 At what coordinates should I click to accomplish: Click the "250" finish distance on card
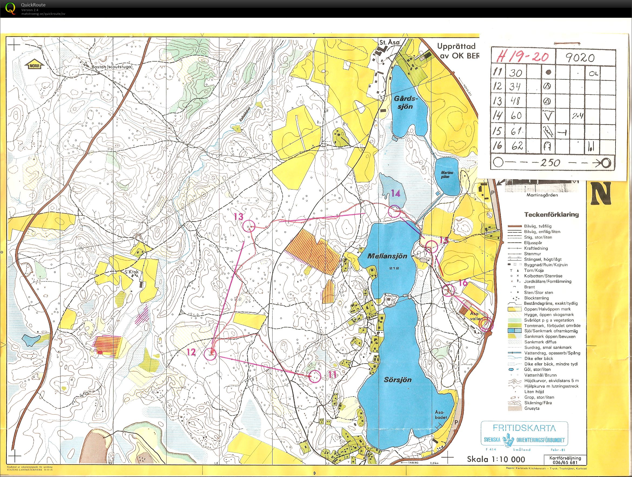(550, 163)
